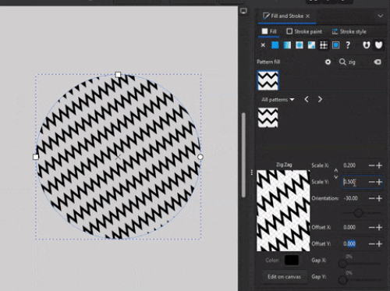The image size is (390, 291).
Task: Click the center cross mark of the circle
Action: pos(118,157)
